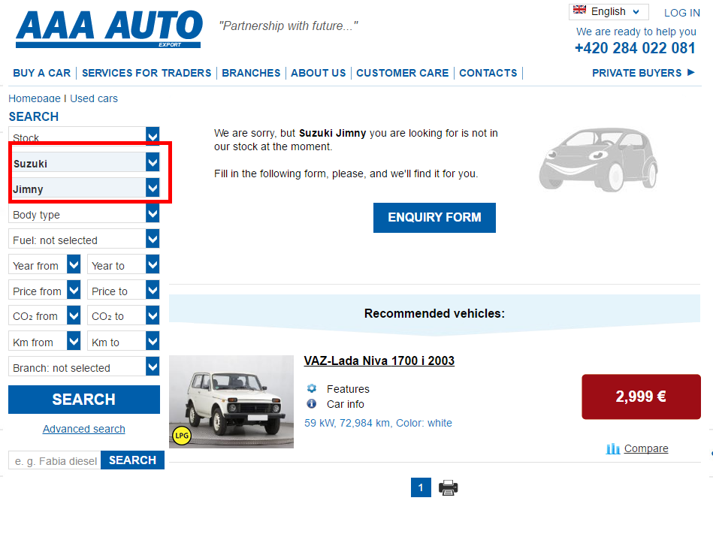Click the e. g. Fabia diesel text field

pyautogui.click(x=55, y=460)
